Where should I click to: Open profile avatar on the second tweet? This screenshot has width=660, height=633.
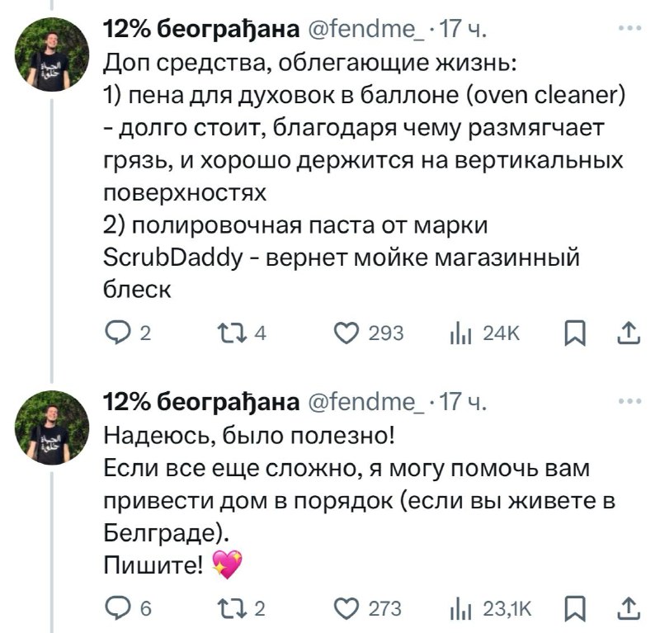[52, 428]
